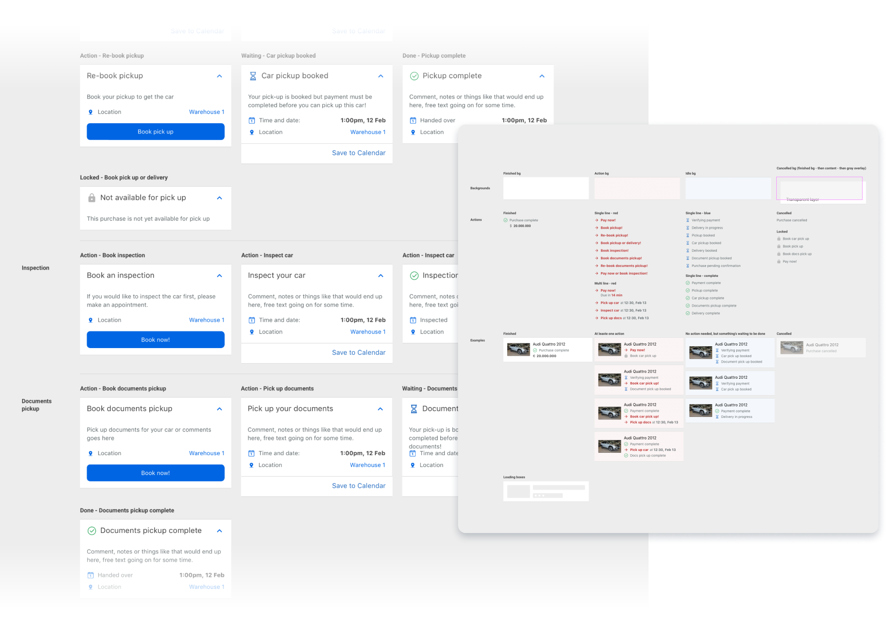This screenshot has width=887, height=633.
Task: Click hourglass icon in Car pickup booked card
Action: pos(253,76)
